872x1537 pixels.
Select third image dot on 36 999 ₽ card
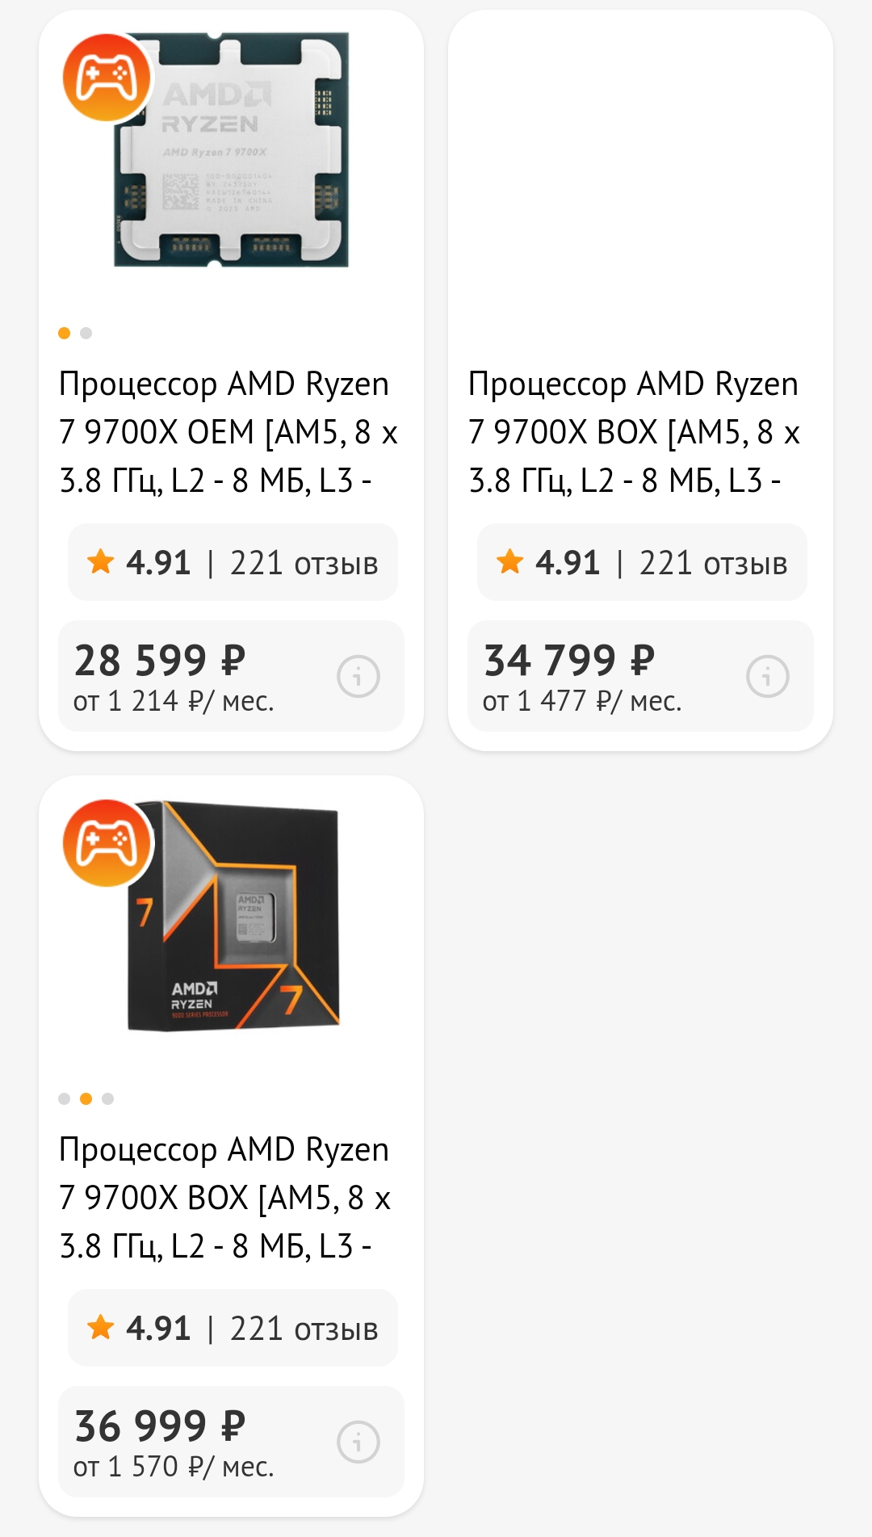pyautogui.click(x=108, y=1098)
